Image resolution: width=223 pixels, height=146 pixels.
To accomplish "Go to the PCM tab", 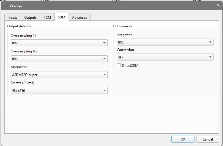I will pos(47,17).
